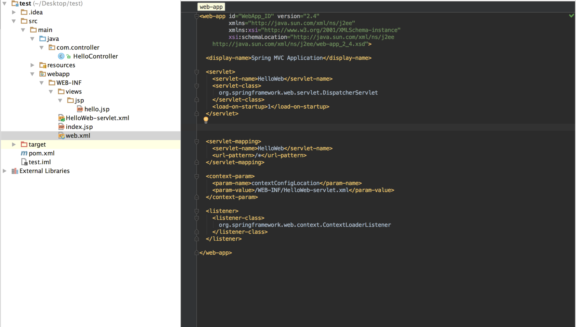Viewport: 576px width, 327px height.
Task: Collapse the views folder arrow
Action: coord(51,91)
